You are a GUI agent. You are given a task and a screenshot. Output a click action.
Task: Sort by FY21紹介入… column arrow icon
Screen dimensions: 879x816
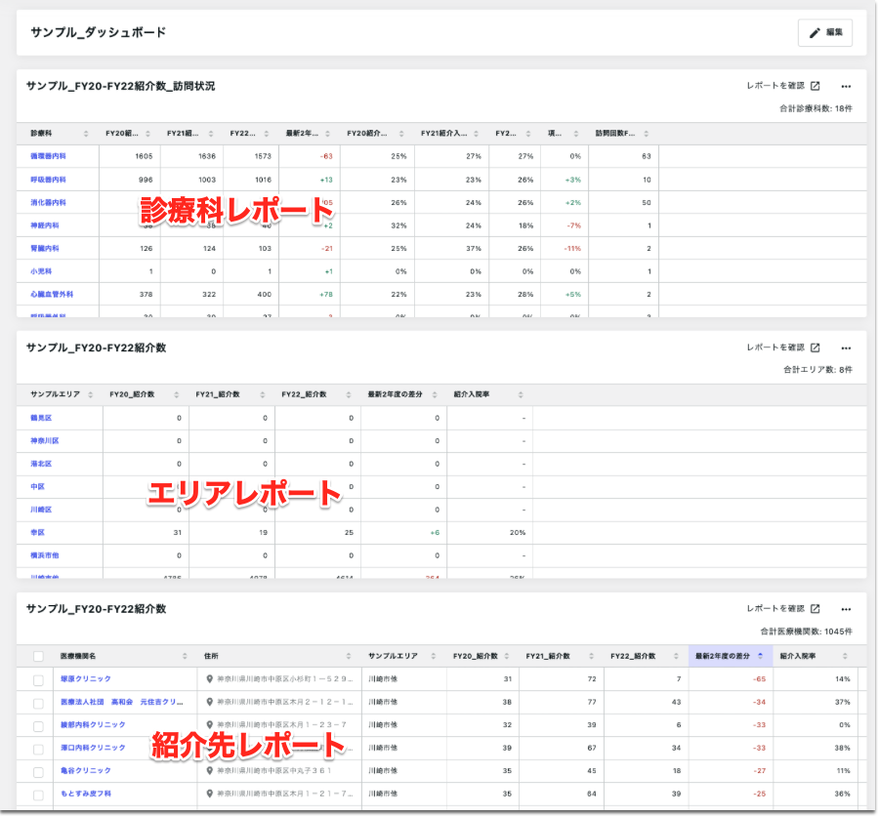[x=476, y=134]
